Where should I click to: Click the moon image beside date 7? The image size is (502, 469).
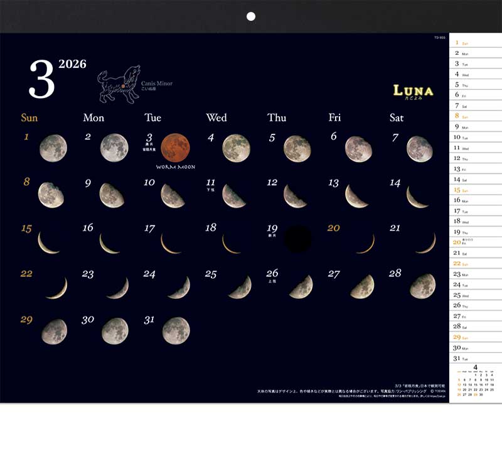pyautogui.click(x=419, y=149)
